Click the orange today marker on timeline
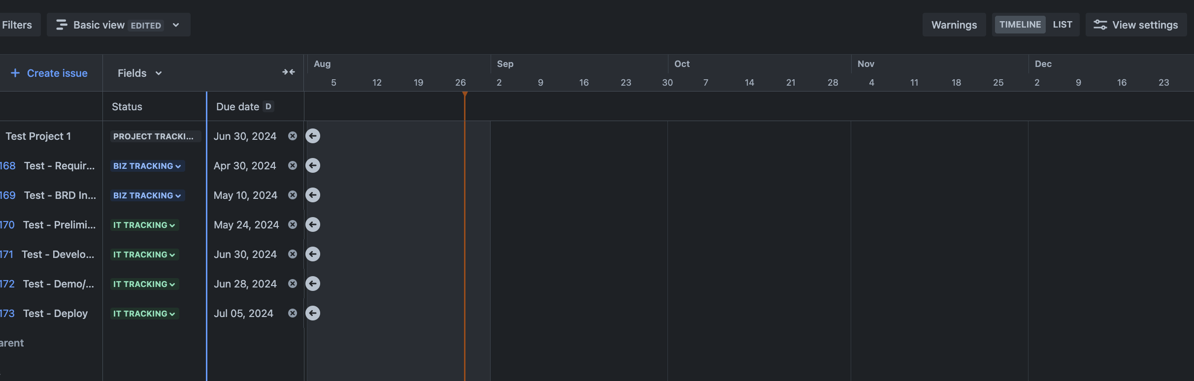The height and width of the screenshot is (381, 1194). [464, 94]
